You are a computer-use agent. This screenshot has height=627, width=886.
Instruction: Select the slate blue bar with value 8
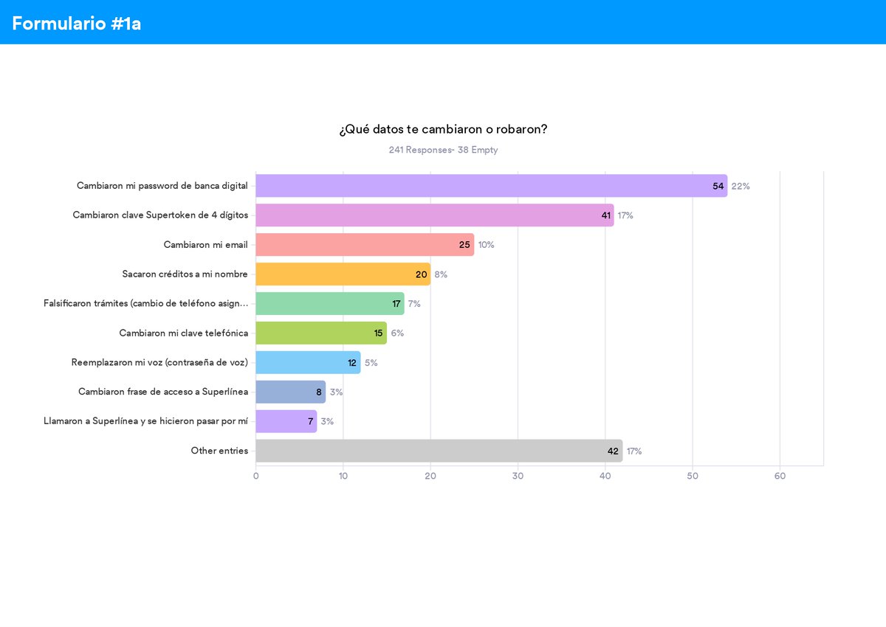[x=291, y=392]
